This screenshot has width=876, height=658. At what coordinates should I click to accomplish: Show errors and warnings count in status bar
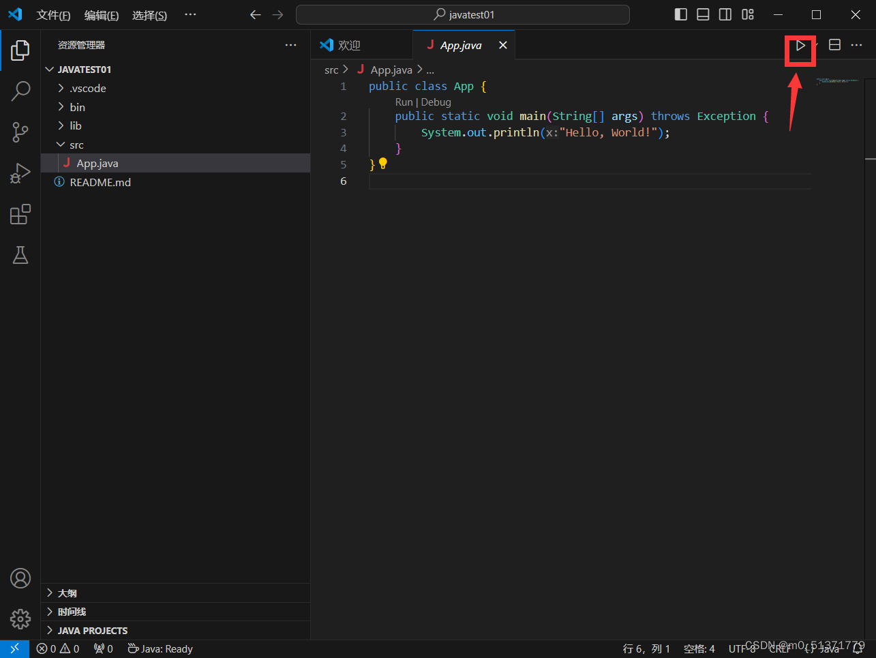[59, 648]
